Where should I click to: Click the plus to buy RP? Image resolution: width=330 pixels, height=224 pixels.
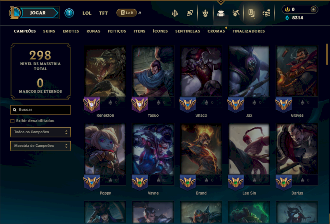pyautogui.click(x=313, y=9)
